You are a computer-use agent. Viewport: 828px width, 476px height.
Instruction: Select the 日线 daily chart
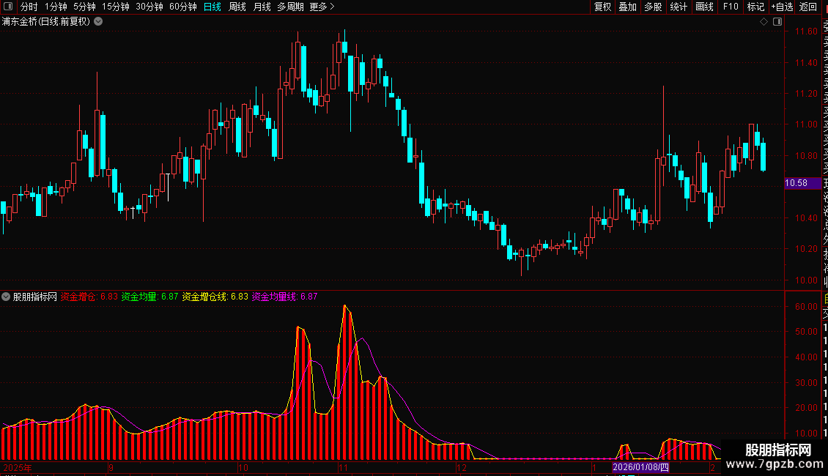click(x=212, y=7)
